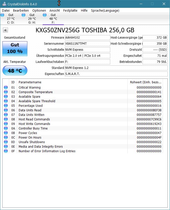Click raw value 000000000BEF3B
170x210 pixels.
coord(149,110)
